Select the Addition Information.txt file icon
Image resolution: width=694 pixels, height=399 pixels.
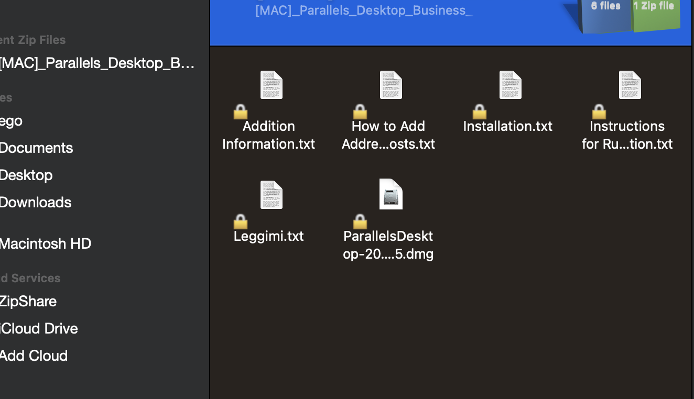(272, 85)
